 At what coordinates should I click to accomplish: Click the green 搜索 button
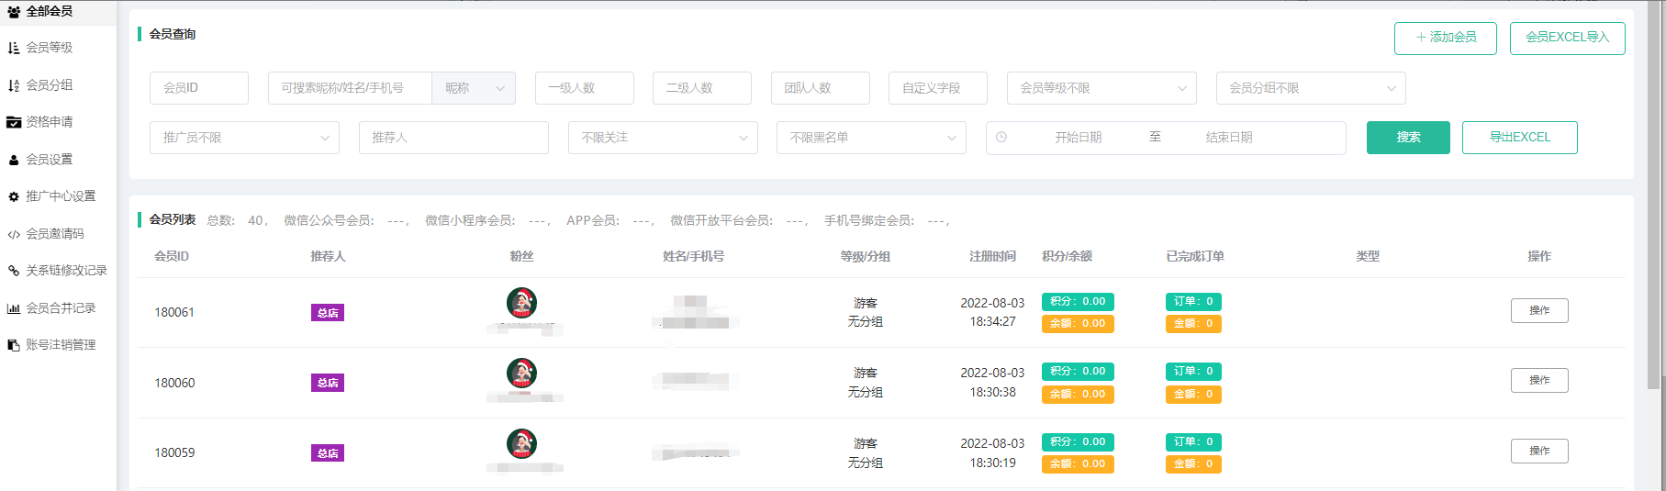coord(1408,138)
